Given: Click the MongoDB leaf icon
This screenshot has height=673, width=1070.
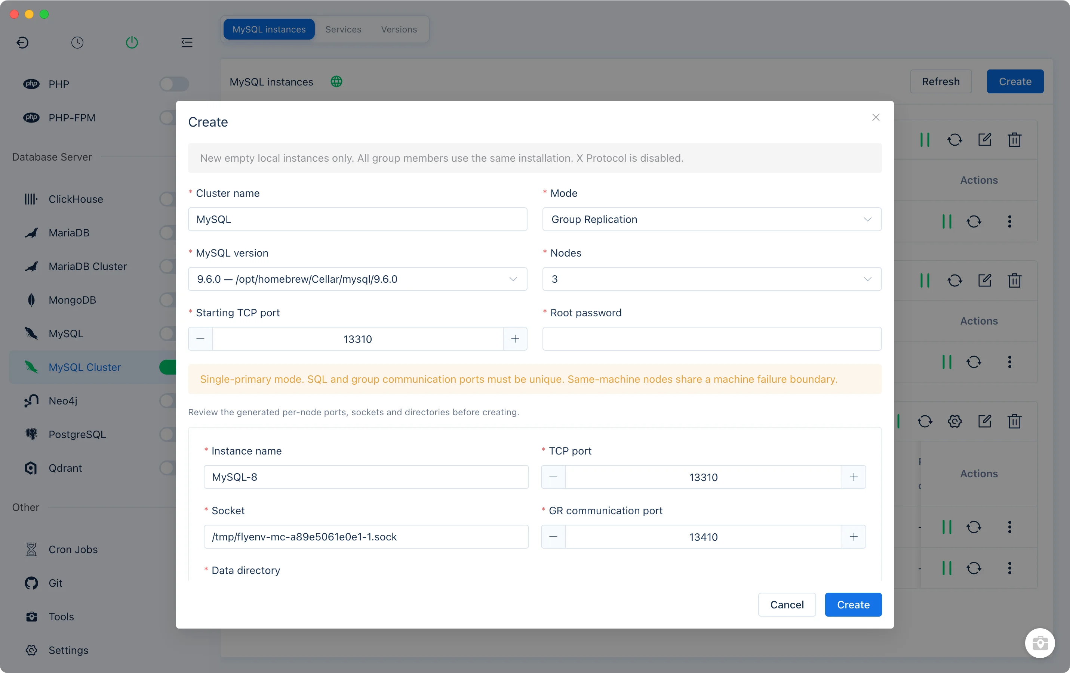Looking at the screenshot, I should tap(31, 300).
